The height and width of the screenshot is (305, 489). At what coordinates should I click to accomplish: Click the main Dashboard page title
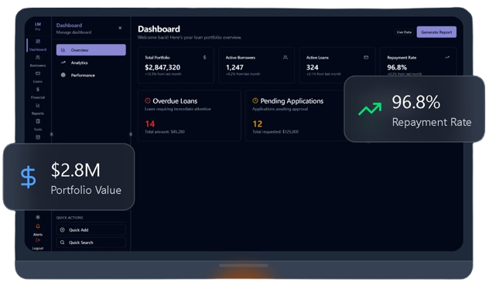point(159,29)
